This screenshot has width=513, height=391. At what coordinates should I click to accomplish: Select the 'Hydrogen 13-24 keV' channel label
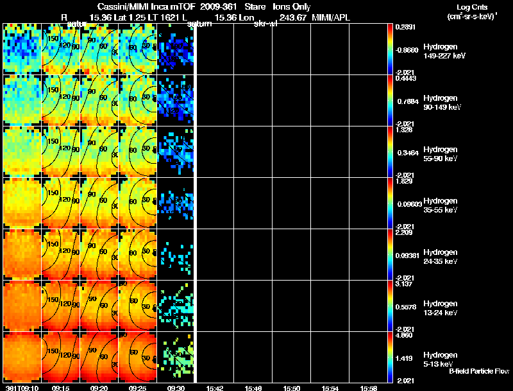click(x=441, y=308)
